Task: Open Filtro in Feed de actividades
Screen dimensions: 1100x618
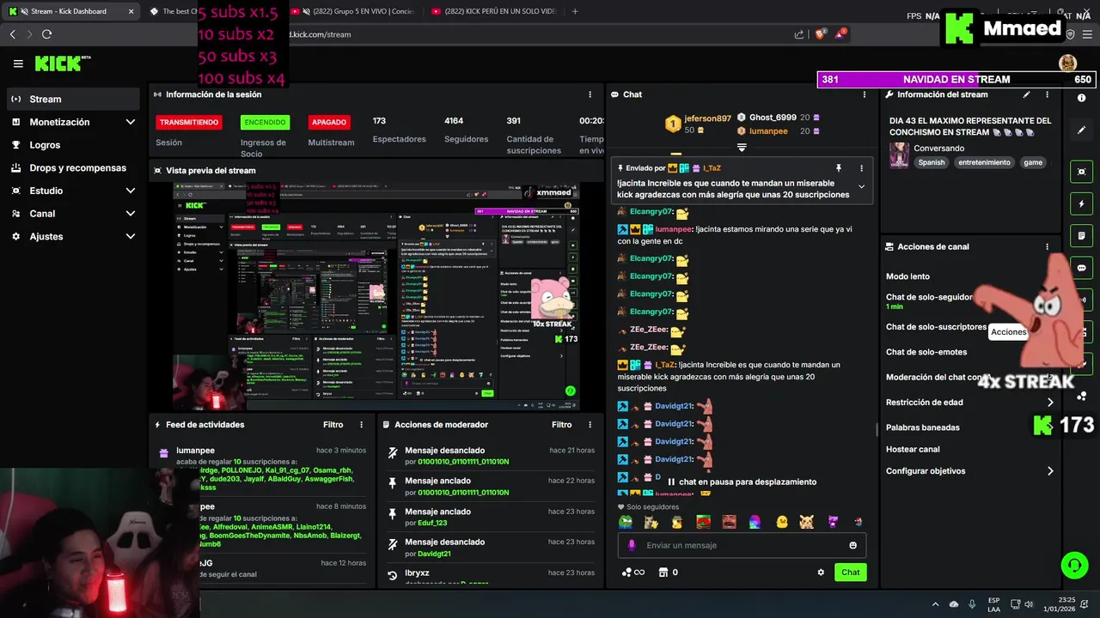Action: (x=333, y=425)
